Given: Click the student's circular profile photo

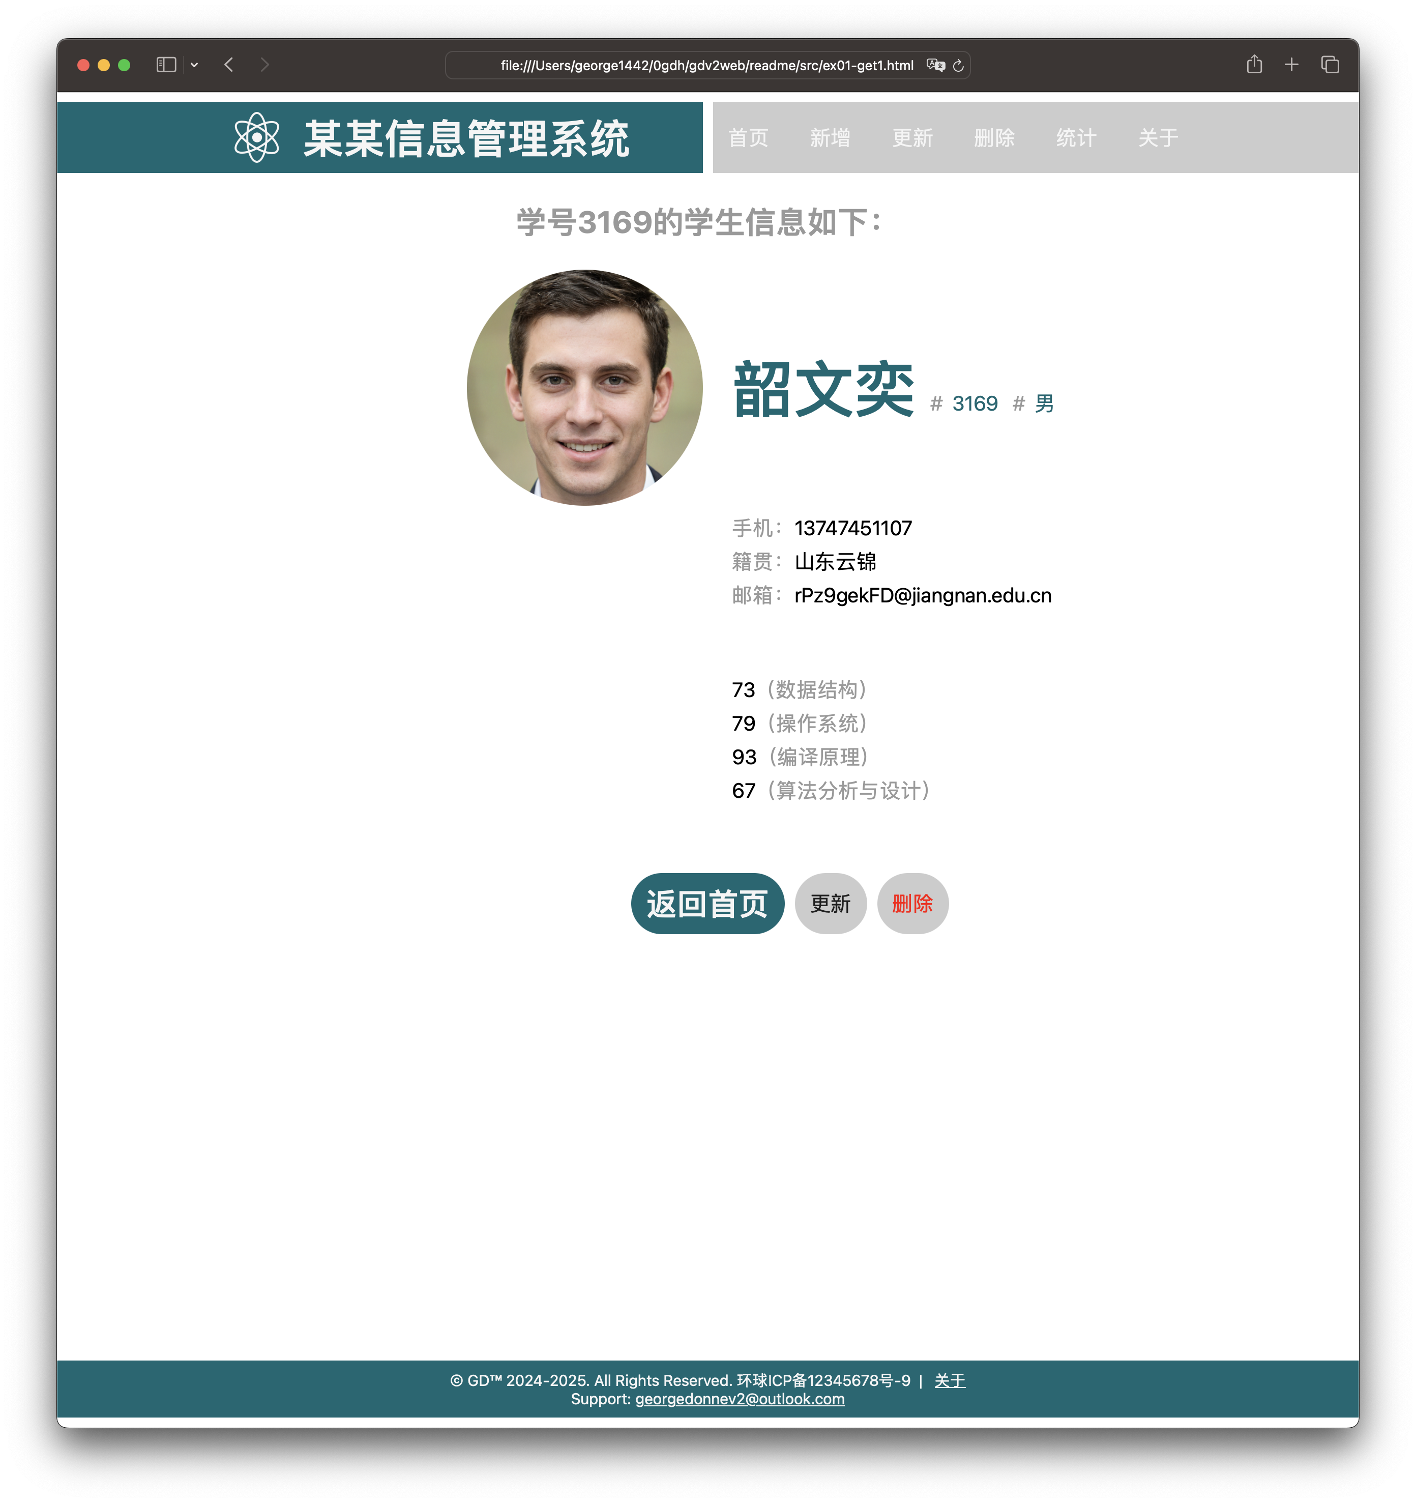Looking at the screenshot, I should click(x=584, y=388).
